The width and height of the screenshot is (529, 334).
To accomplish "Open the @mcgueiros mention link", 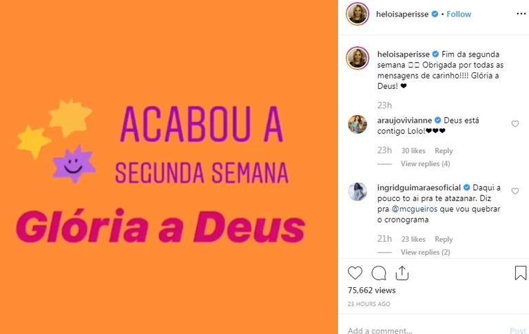I will 414,209.
